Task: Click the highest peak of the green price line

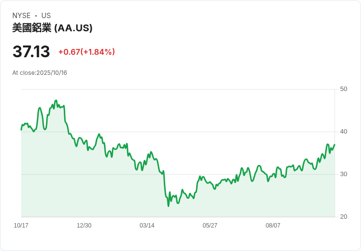Action: point(56,100)
